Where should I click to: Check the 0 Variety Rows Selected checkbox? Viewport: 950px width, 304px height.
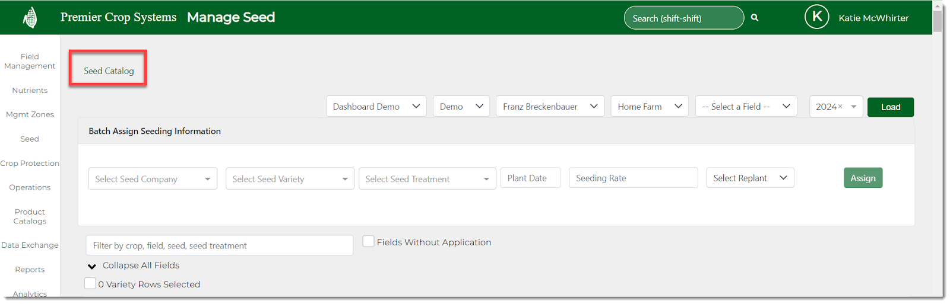tap(90, 283)
